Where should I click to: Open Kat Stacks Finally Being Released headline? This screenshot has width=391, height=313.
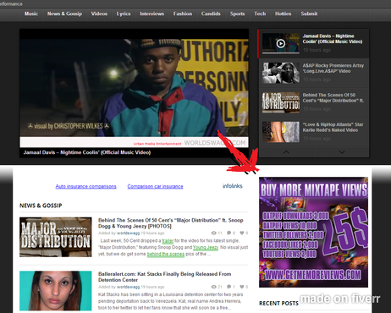pyautogui.click(x=165, y=277)
